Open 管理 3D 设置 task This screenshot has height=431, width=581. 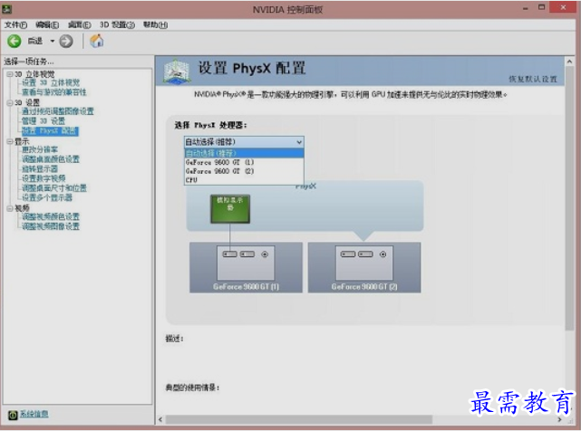pyautogui.click(x=44, y=121)
